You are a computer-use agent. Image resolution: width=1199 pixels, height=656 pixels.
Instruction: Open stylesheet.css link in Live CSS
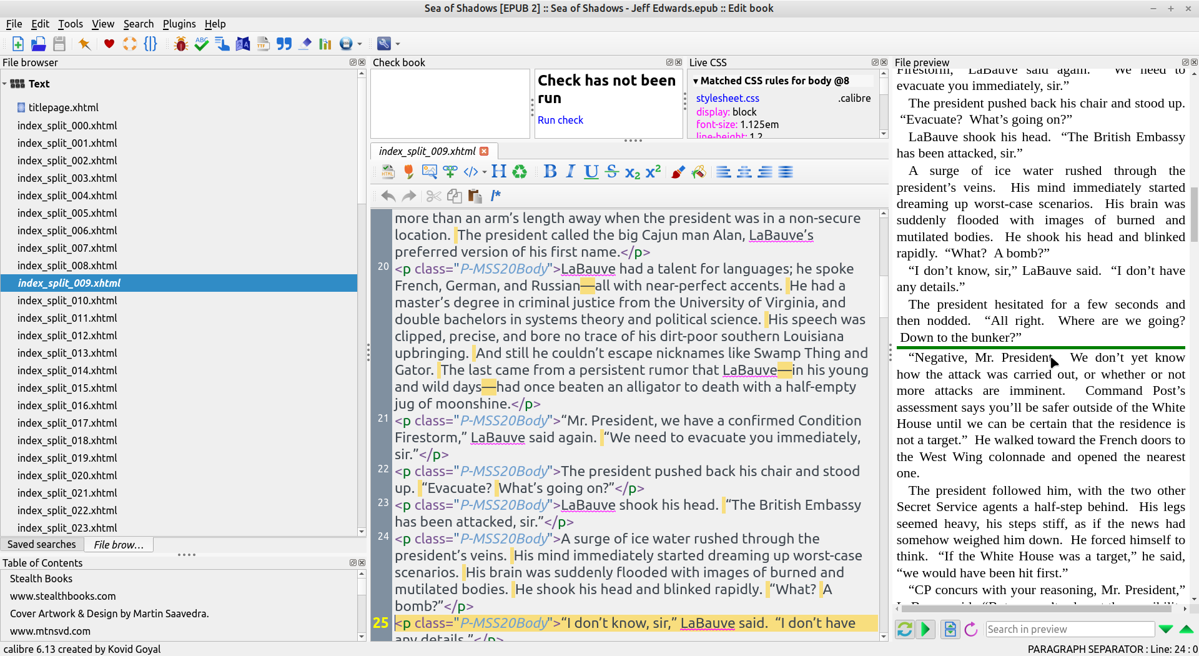728,98
